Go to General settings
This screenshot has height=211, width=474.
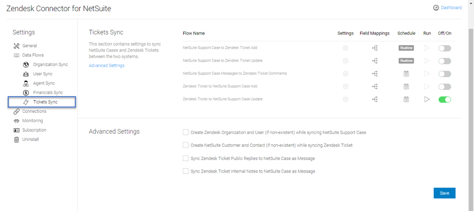pyautogui.click(x=29, y=46)
